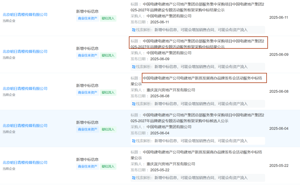
Task: Open 北京明日青橙传媒有限公司 link in 2025-06-09 row
Action: [25, 52]
